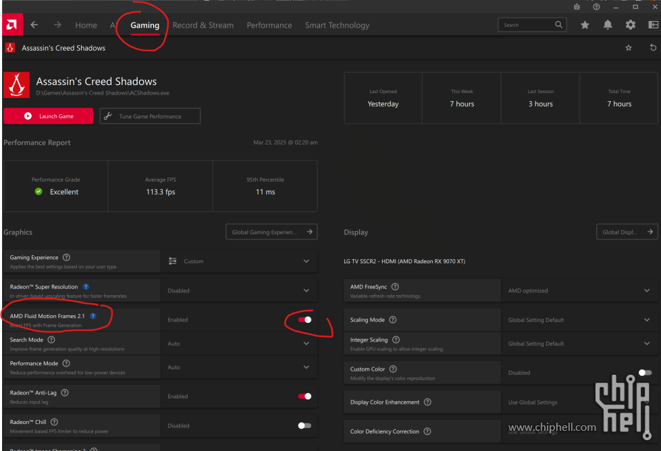Open favorites star icon in the top bar
Screen dimensions: 661x451
pos(585,25)
